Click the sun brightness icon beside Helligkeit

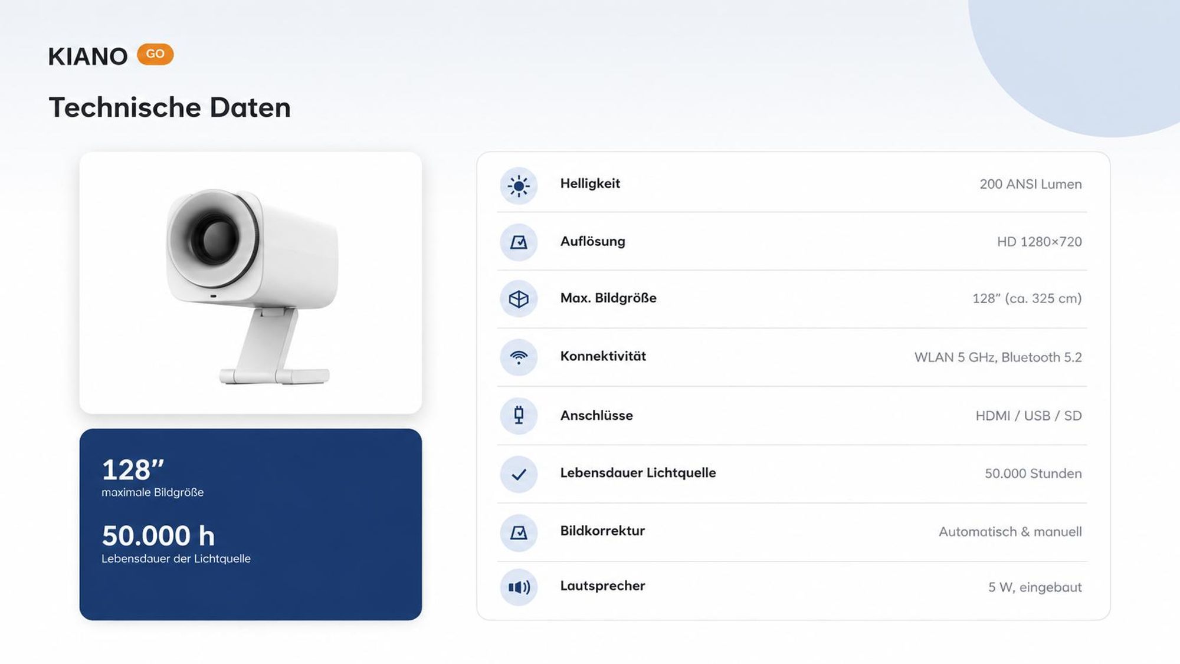click(519, 186)
